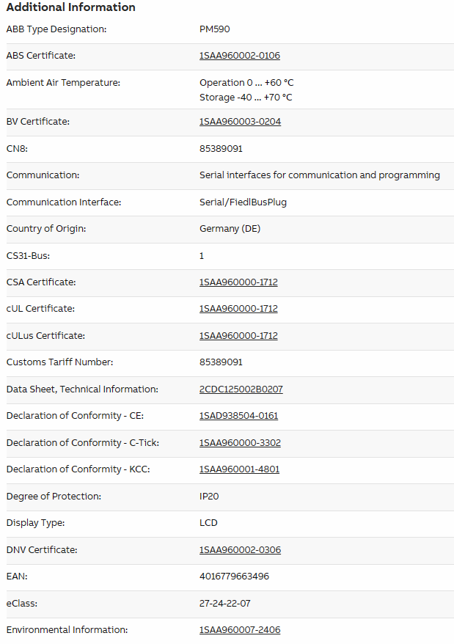Image resolution: width=454 pixels, height=644 pixels.
Task: Open KCC declaration link 1SAA960001-4801
Action: click(x=239, y=469)
